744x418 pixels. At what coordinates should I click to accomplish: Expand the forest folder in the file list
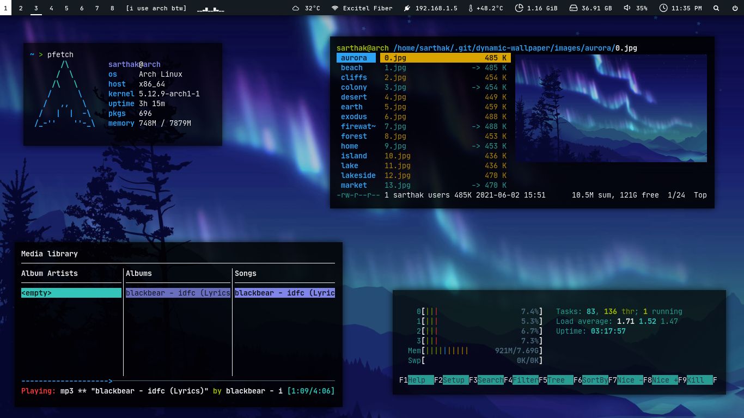point(354,136)
